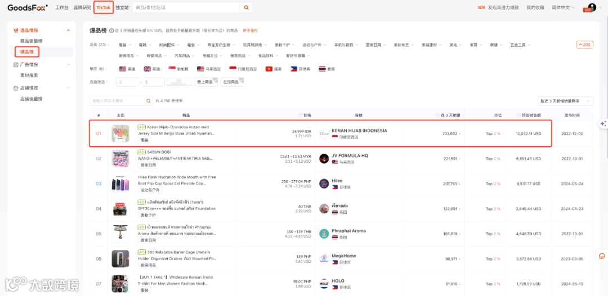Click the KENAN HIJAB INDONESIA shop logo
Viewport: 608px width, 296px height.
(324, 134)
